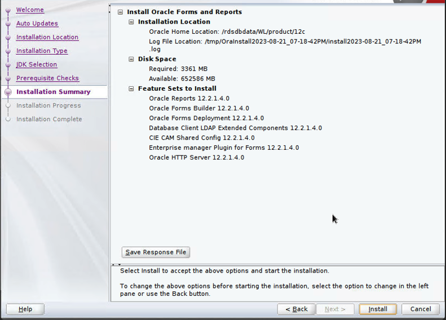Click the Install button
The height and width of the screenshot is (320, 446).
click(377, 309)
